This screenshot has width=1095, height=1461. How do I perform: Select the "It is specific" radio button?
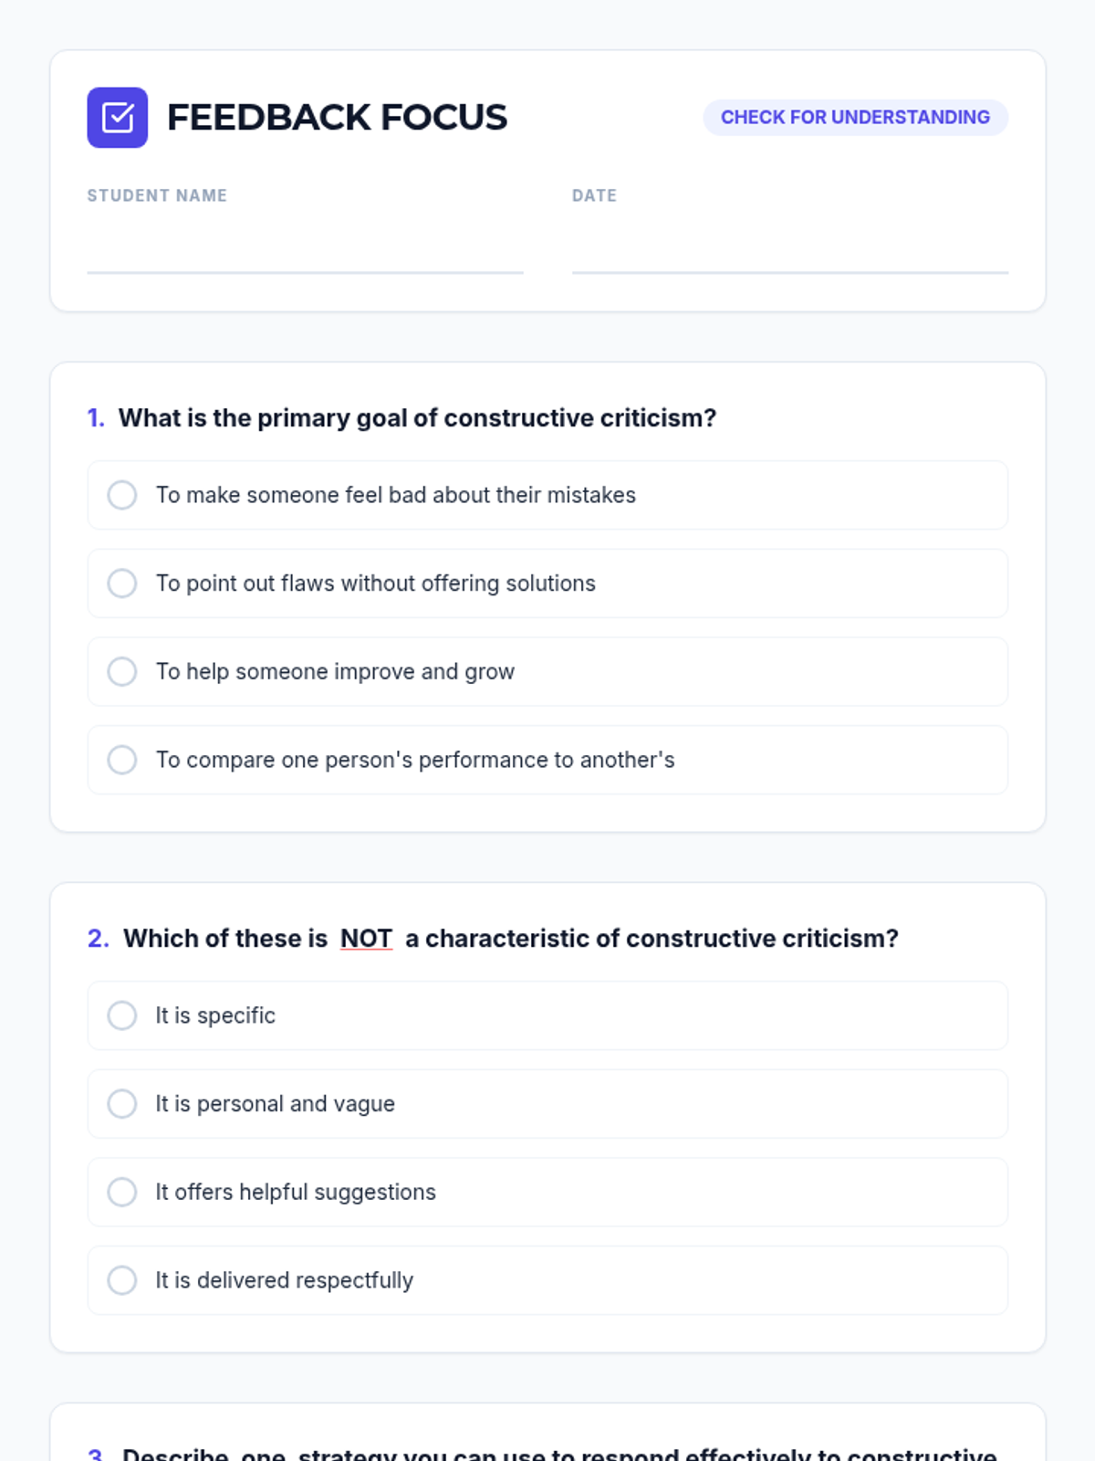pos(122,1015)
